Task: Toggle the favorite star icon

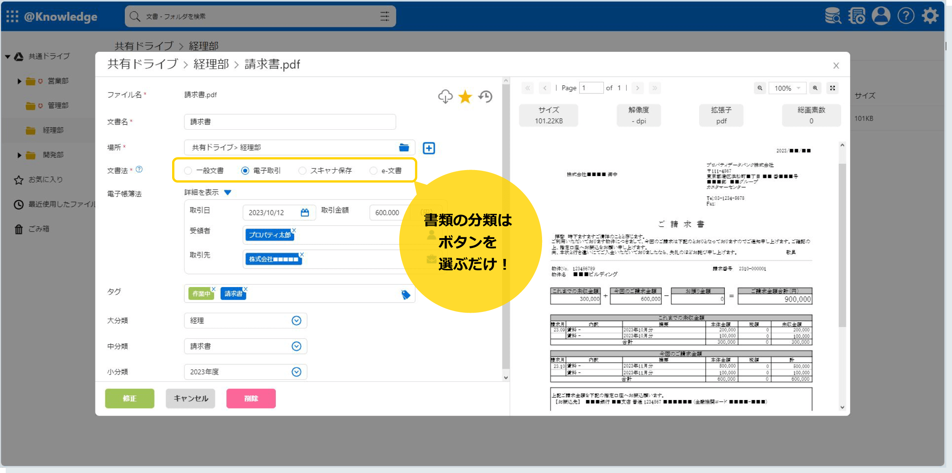Action: pyautogui.click(x=465, y=97)
